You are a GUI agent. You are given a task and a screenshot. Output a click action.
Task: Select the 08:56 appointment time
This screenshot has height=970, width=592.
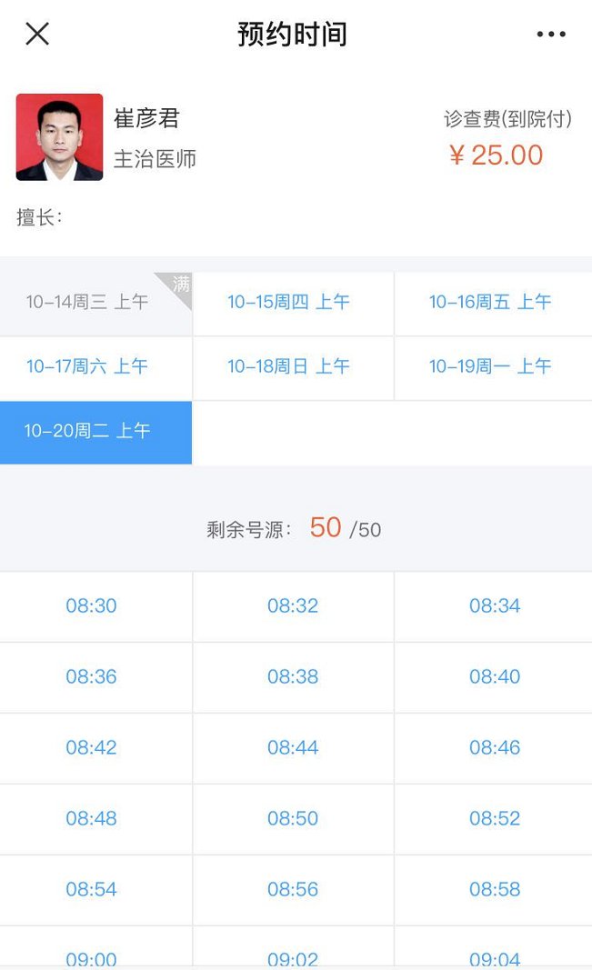pos(293,890)
